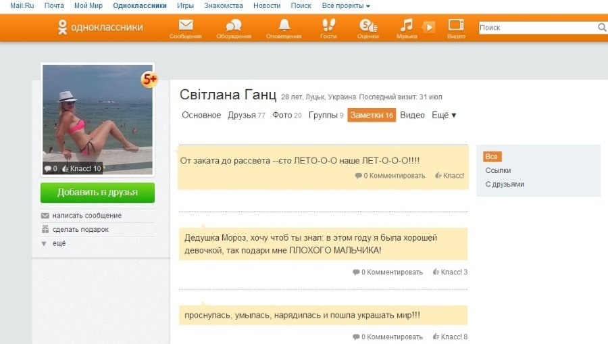Image resolution: width=608 pixels, height=344 pixels.
Task: Click Класс! on the проснулась note
Action: click(x=450, y=337)
